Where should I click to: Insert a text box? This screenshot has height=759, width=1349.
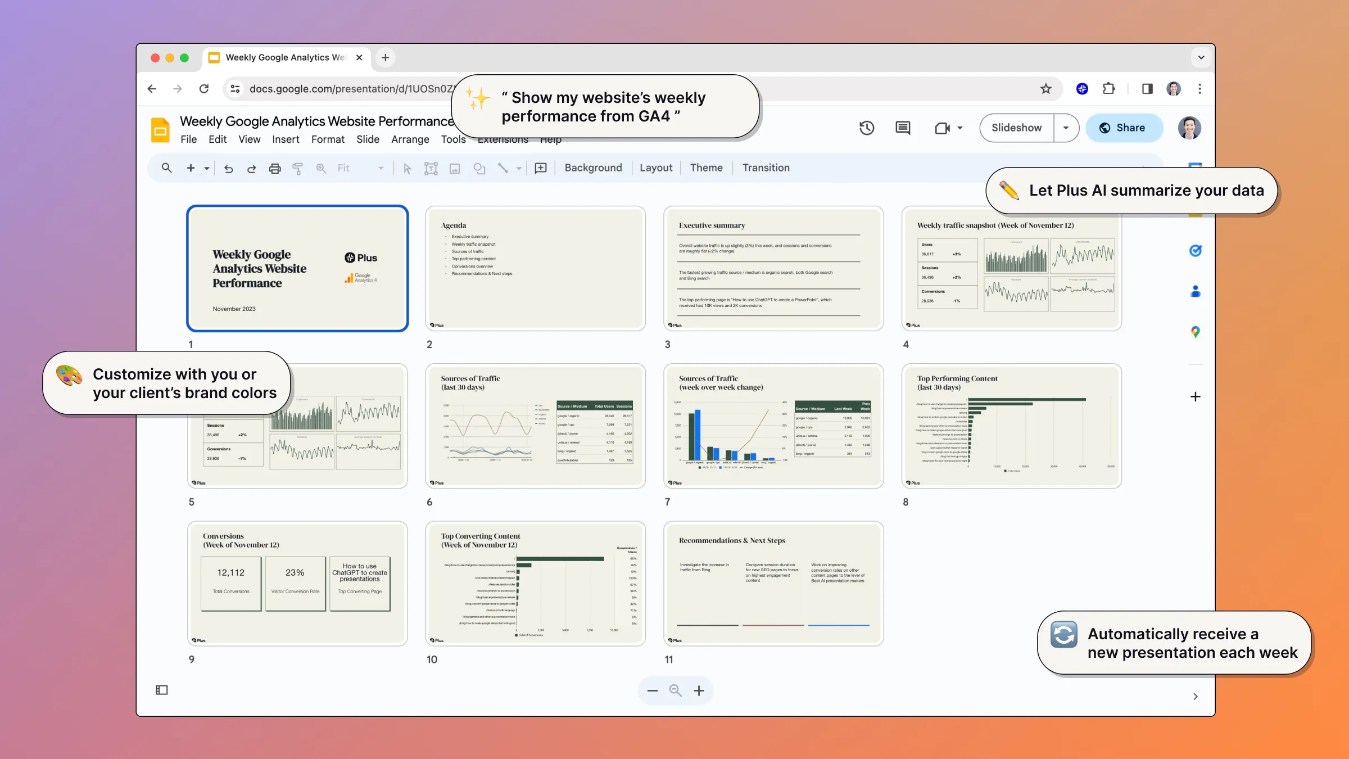tap(431, 168)
